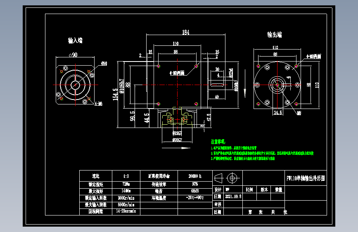Click the 回程间隙 cell

coord(96,212)
